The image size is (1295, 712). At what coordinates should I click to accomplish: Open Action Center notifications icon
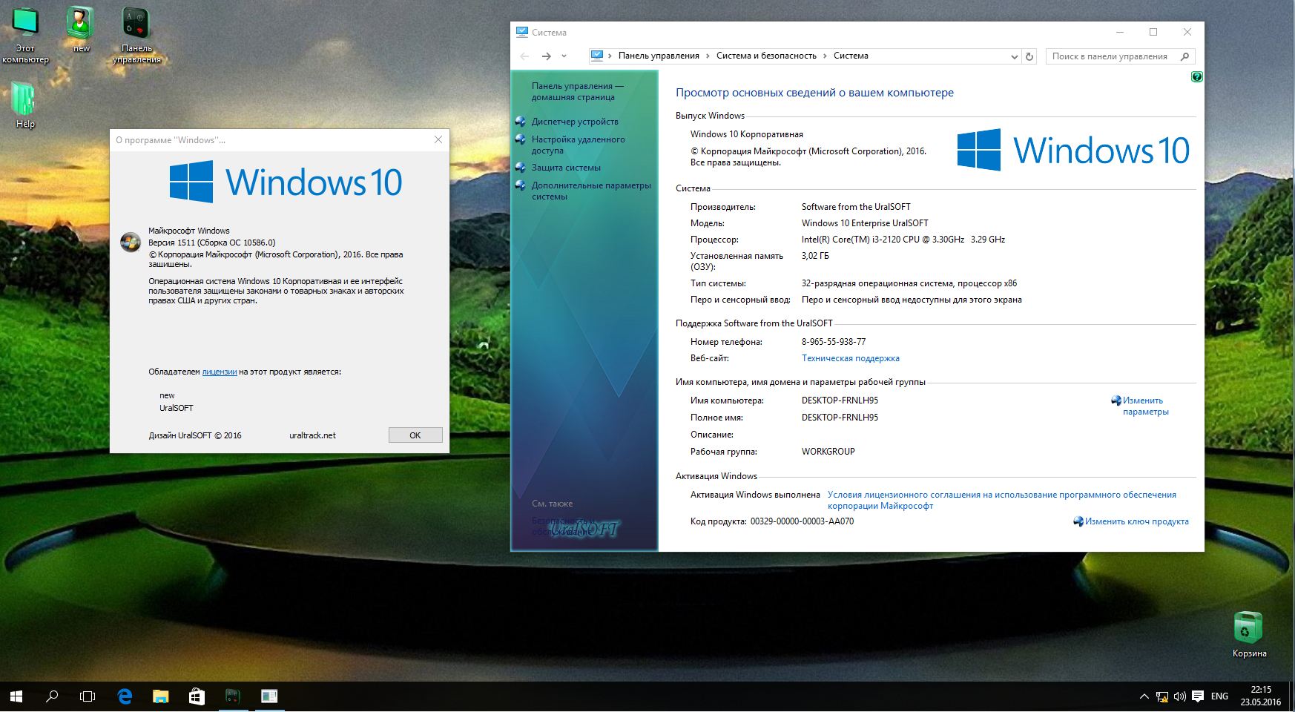[x=1198, y=696]
